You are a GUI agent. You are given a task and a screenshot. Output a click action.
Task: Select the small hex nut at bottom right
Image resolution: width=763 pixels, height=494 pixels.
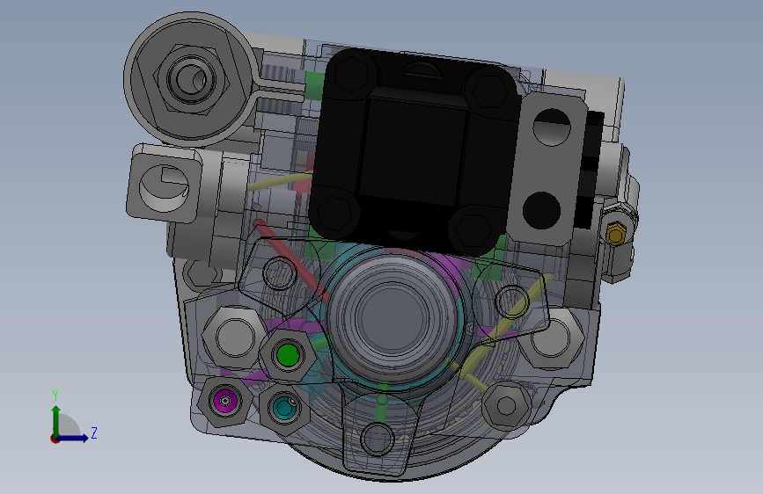pyautogui.click(x=507, y=405)
